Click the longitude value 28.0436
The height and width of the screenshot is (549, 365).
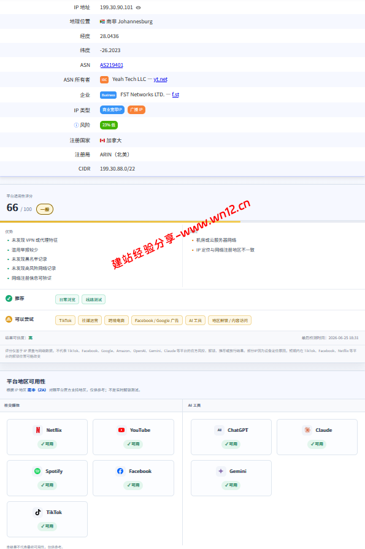(x=109, y=36)
